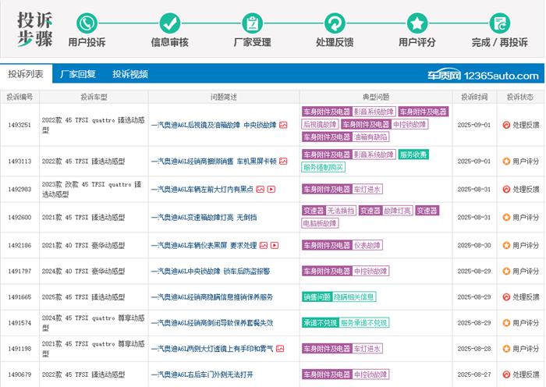Click the 用户评分 star step icon

click(x=417, y=23)
